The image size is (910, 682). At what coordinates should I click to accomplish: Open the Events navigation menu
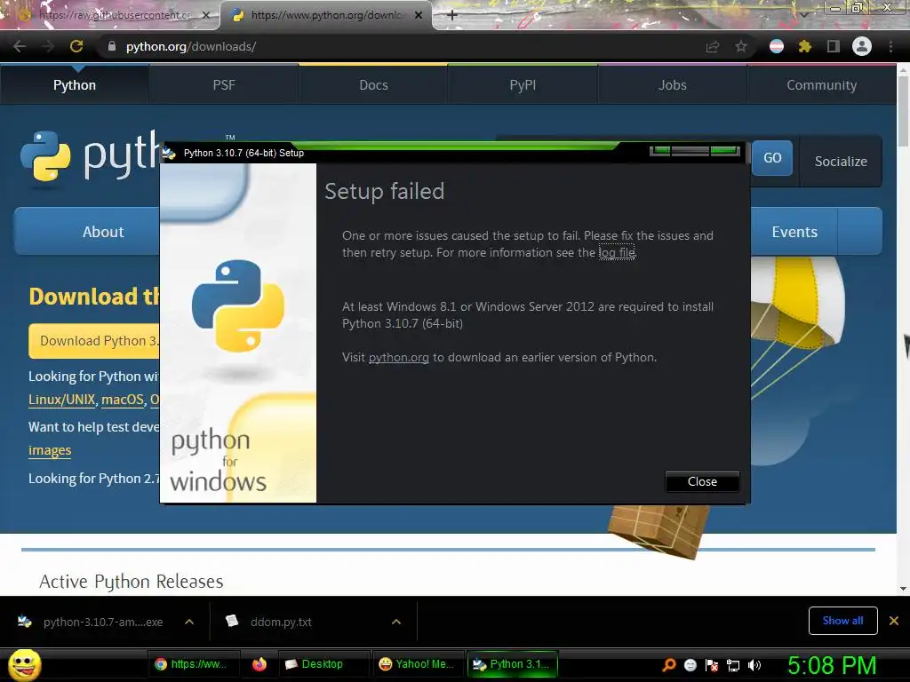(x=794, y=232)
